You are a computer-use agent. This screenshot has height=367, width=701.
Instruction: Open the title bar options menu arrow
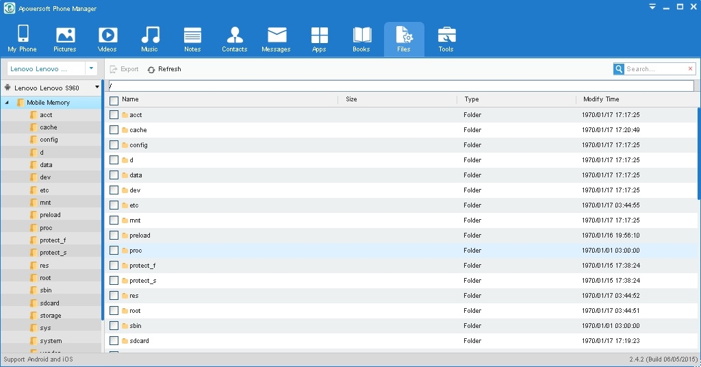click(652, 7)
